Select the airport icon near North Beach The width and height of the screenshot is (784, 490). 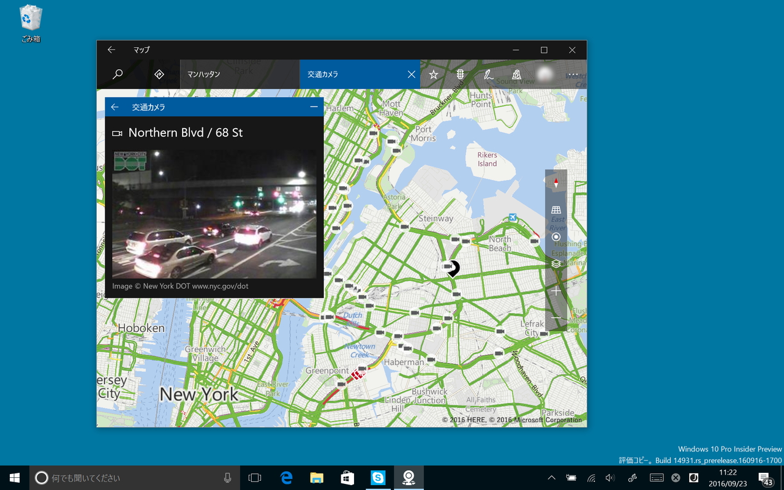(513, 218)
